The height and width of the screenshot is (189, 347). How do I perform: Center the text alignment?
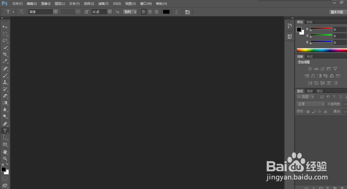[150, 12]
